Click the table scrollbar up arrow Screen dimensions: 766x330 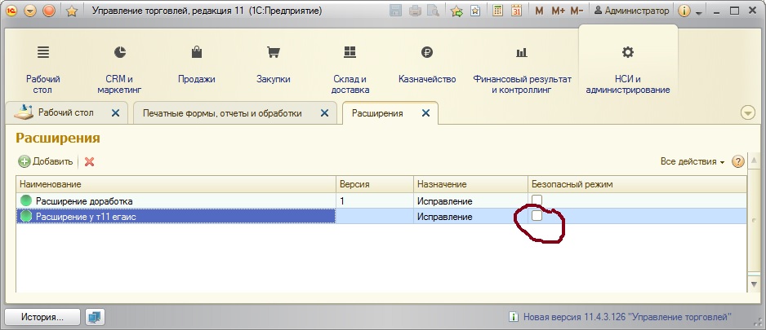[754, 161]
